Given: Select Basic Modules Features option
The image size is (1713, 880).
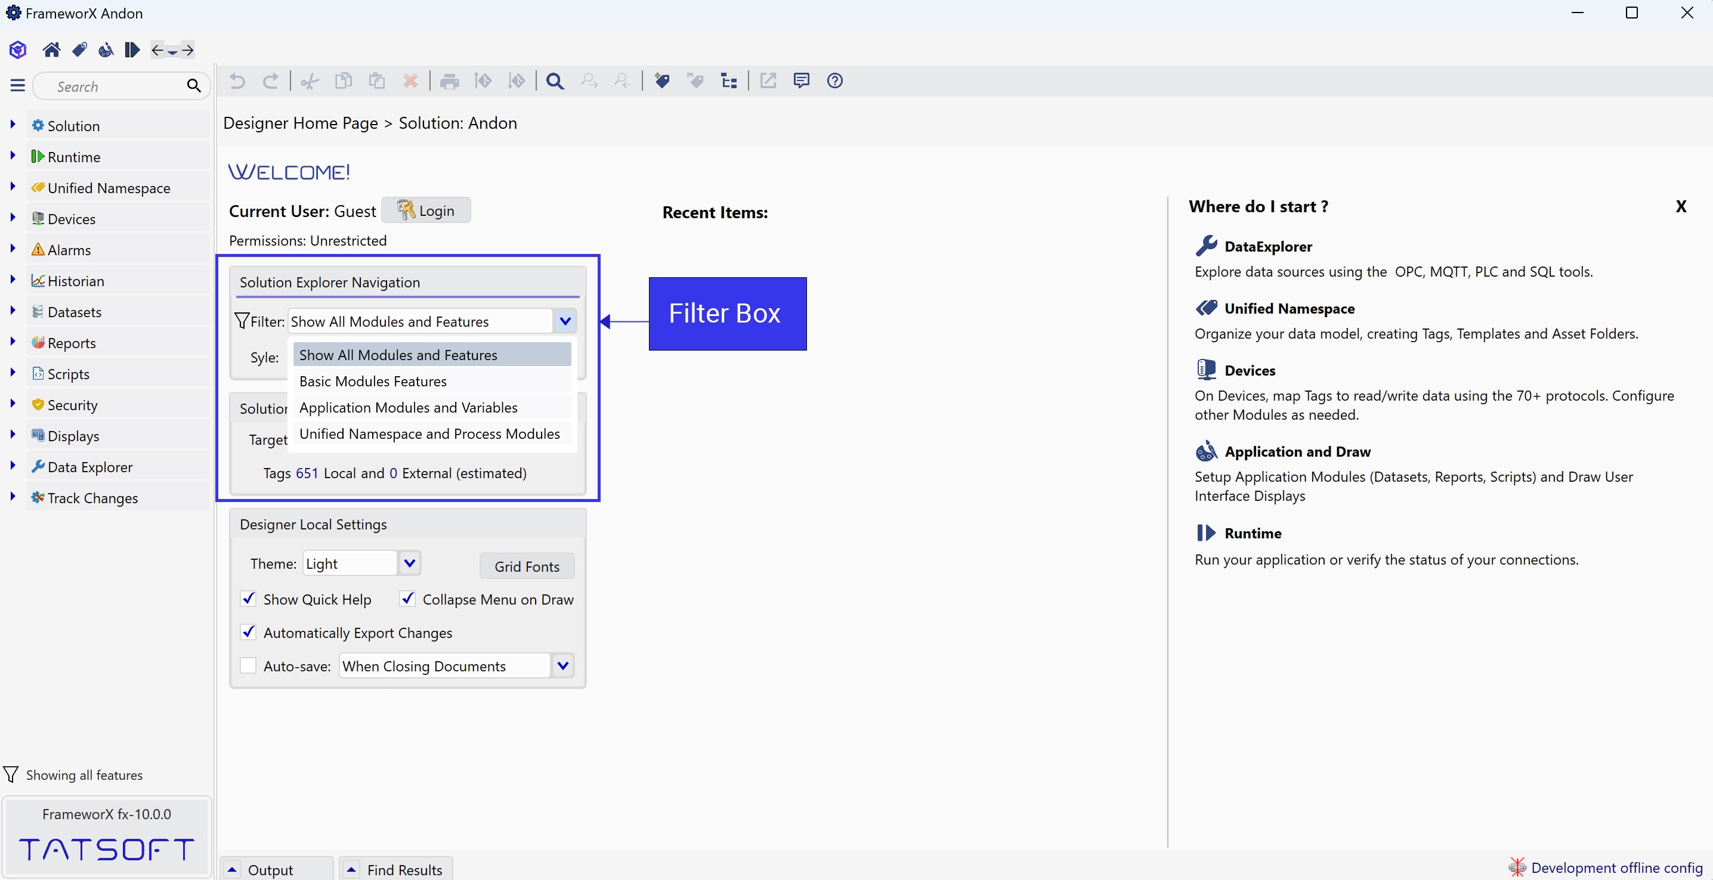Looking at the screenshot, I should coord(432,381).
